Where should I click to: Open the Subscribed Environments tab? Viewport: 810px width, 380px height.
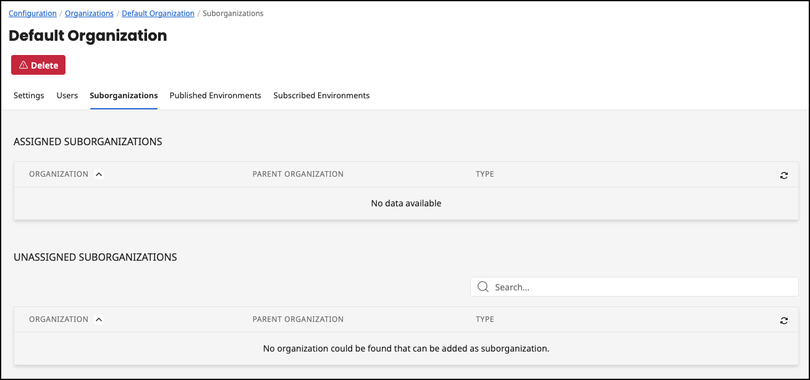[x=321, y=95]
